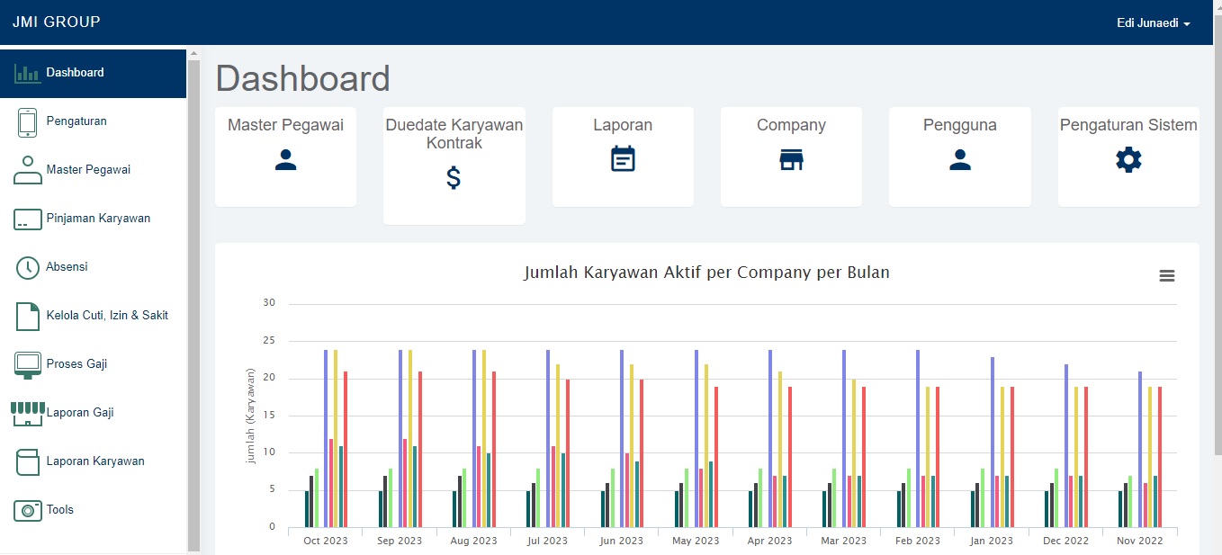The width and height of the screenshot is (1222, 555).
Task: Open the gear icon on Pengaturan Sistem card
Action: pyautogui.click(x=1128, y=159)
